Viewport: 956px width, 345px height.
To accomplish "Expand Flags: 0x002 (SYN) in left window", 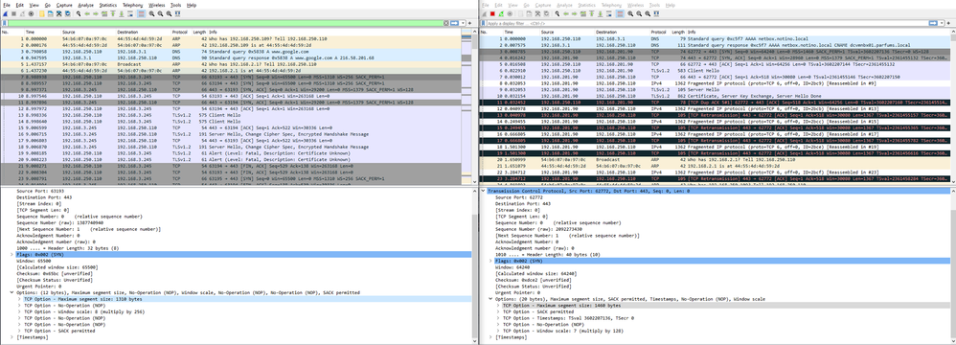I will (12, 254).
